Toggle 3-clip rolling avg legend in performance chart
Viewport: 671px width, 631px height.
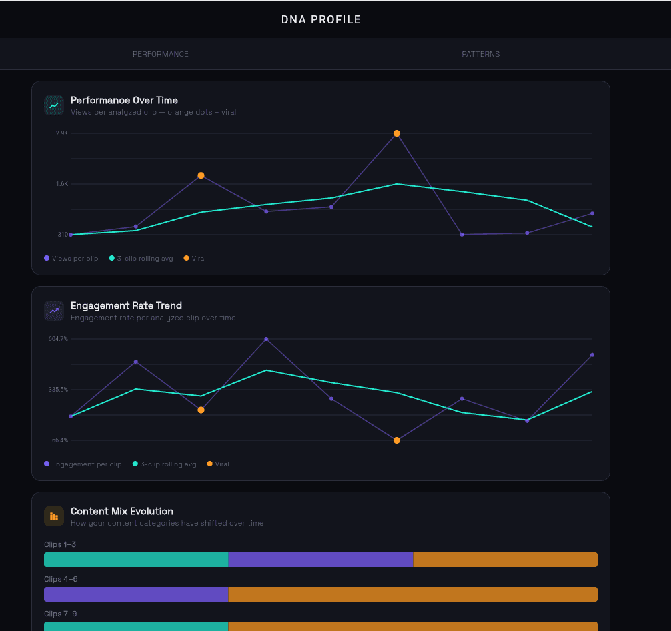(141, 259)
